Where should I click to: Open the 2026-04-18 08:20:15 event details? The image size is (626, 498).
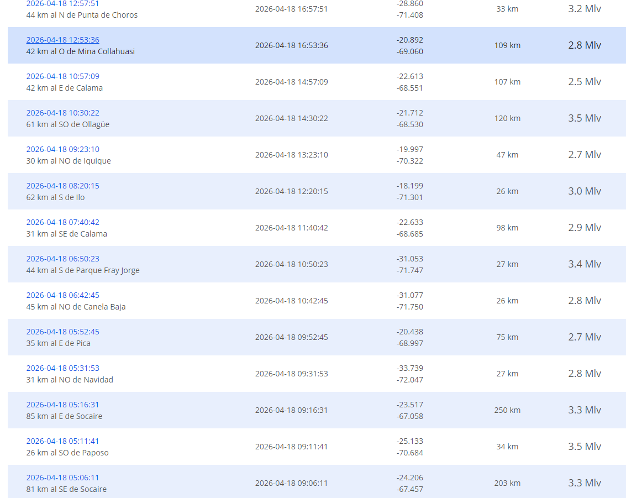pos(62,186)
